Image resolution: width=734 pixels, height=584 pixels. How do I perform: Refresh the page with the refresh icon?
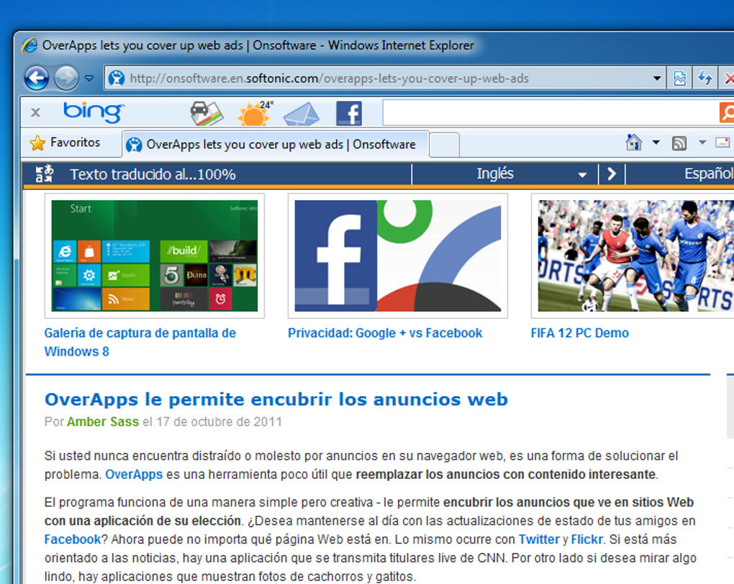pyautogui.click(x=704, y=78)
